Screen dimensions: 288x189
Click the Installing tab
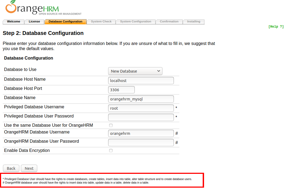(193, 22)
